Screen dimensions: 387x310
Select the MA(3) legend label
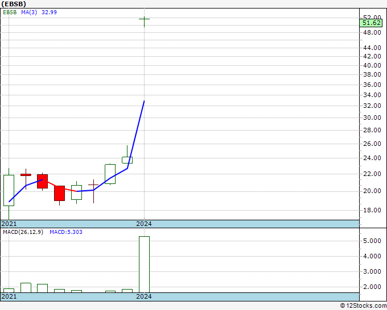(x=29, y=12)
